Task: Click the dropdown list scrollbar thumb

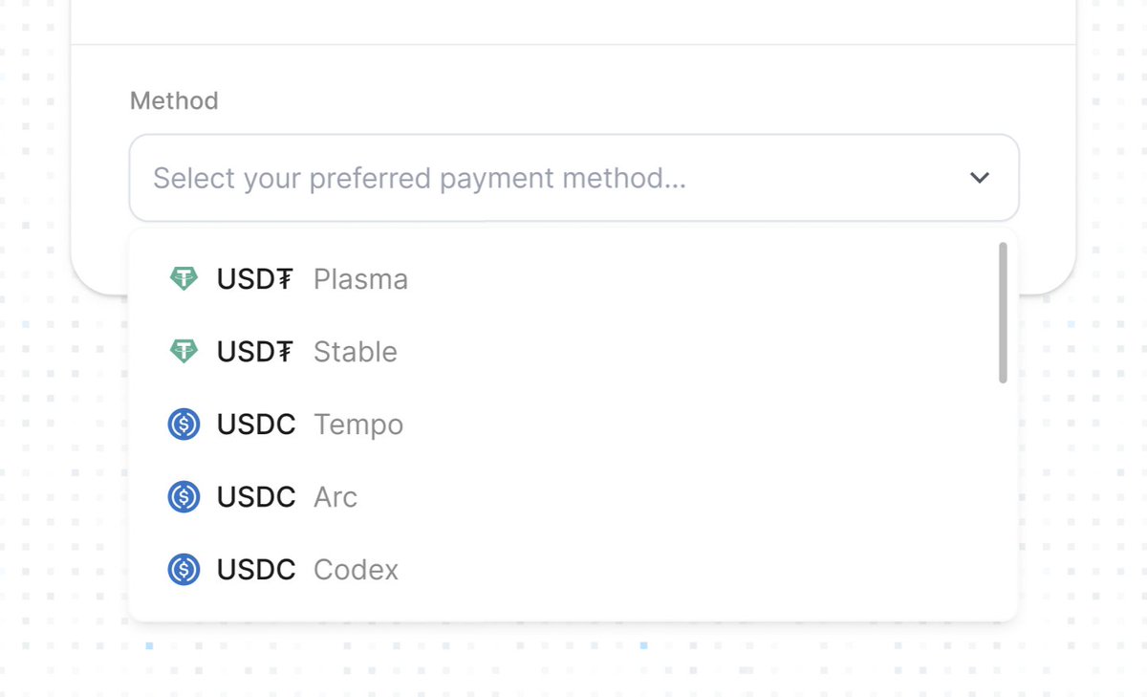Action: 1003,313
